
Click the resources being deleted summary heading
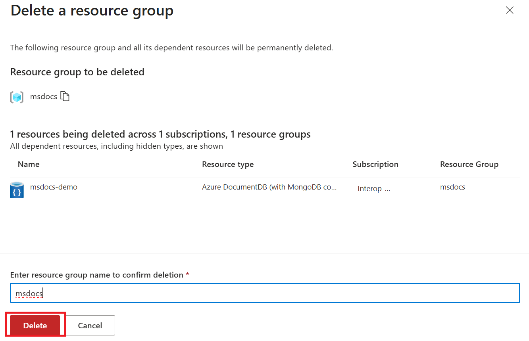click(x=160, y=134)
